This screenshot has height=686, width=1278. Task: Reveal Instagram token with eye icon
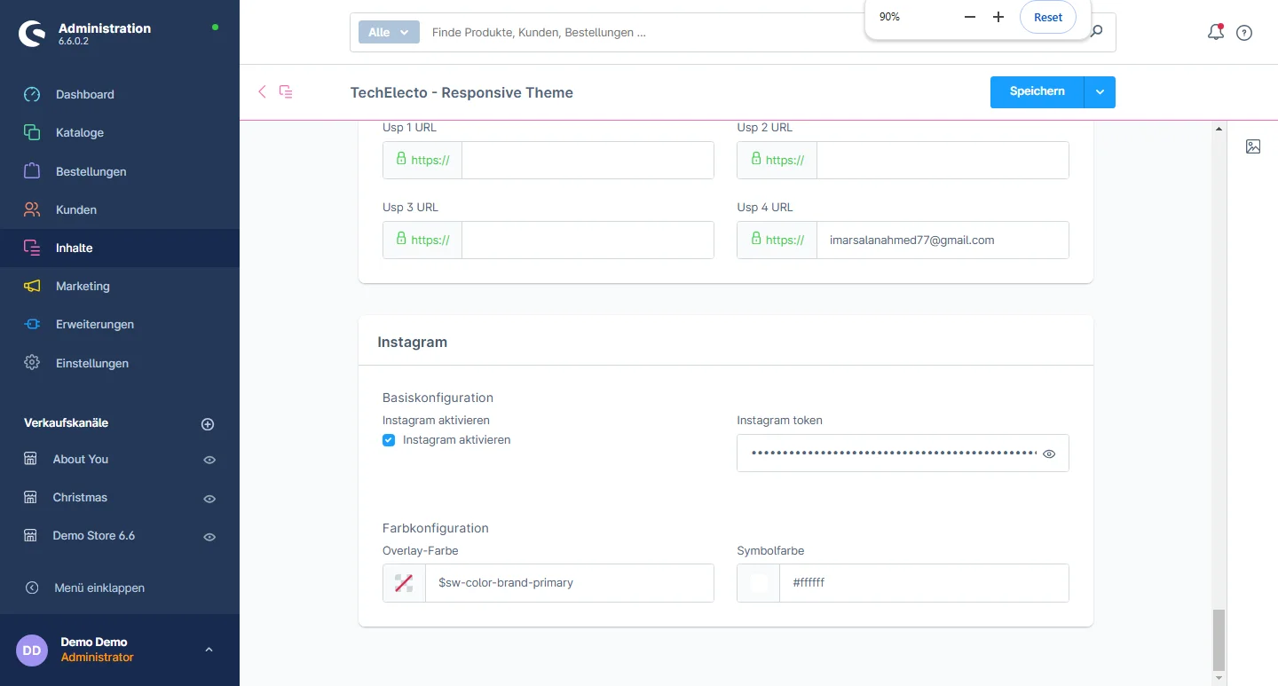pos(1049,453)
